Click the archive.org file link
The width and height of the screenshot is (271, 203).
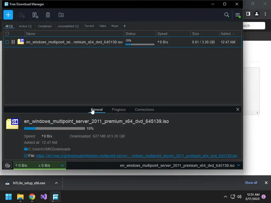click(x=137, y=156)
